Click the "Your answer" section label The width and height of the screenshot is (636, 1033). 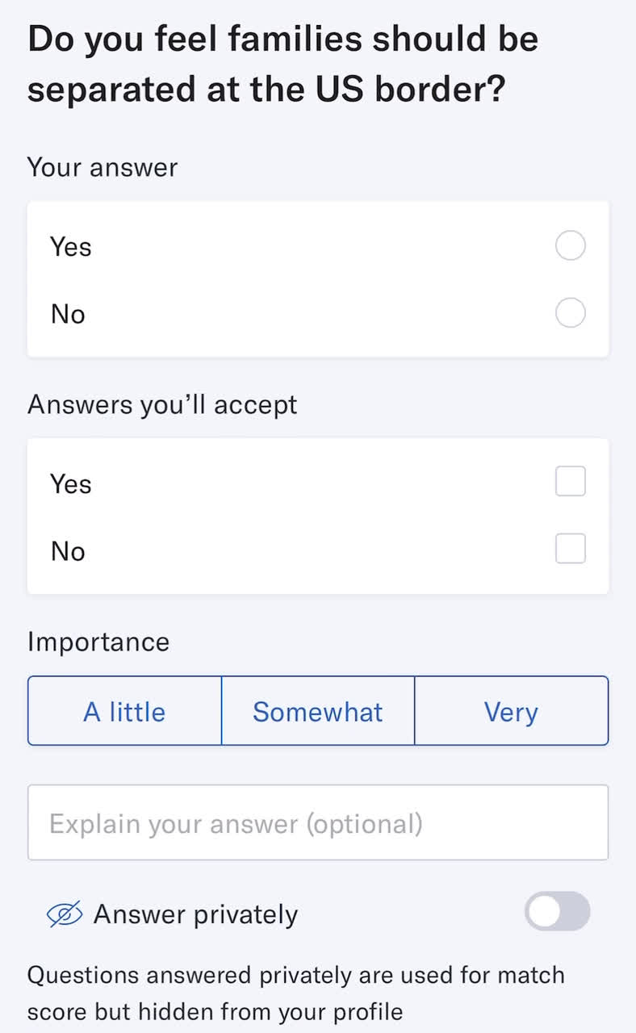pyautogui.click(x=103, y=167)
